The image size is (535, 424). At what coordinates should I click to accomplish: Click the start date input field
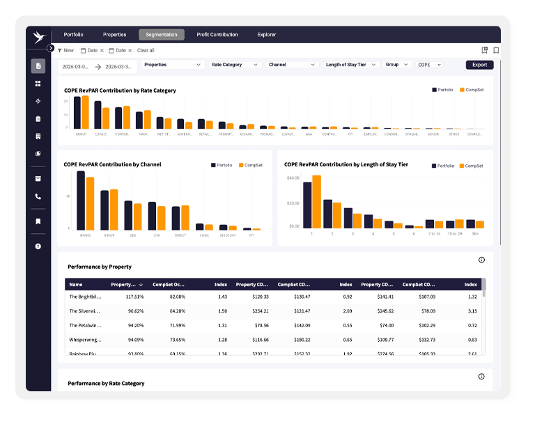tap(76, 67)
